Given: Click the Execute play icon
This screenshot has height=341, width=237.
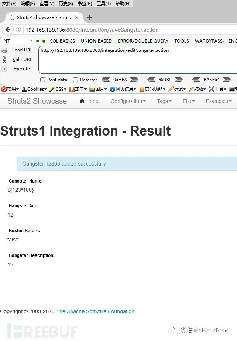Looking at the screenshot, I should 4,69.
